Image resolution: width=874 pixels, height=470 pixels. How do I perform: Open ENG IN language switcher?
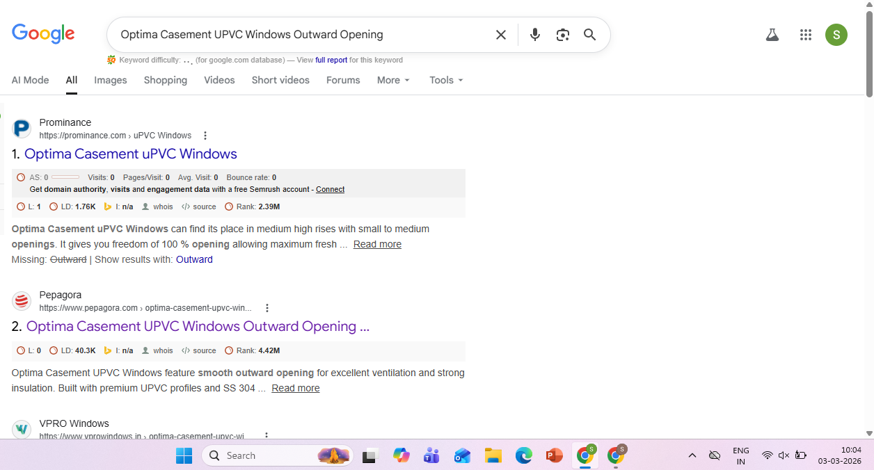[741, 455]
